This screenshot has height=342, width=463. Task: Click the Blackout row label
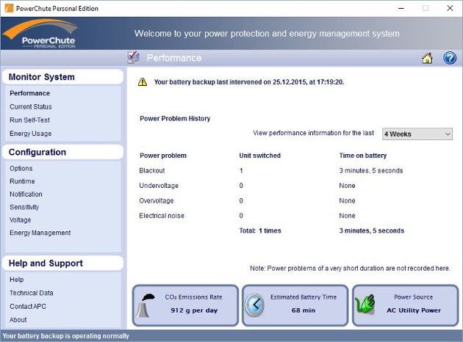[x=152, y=171]
